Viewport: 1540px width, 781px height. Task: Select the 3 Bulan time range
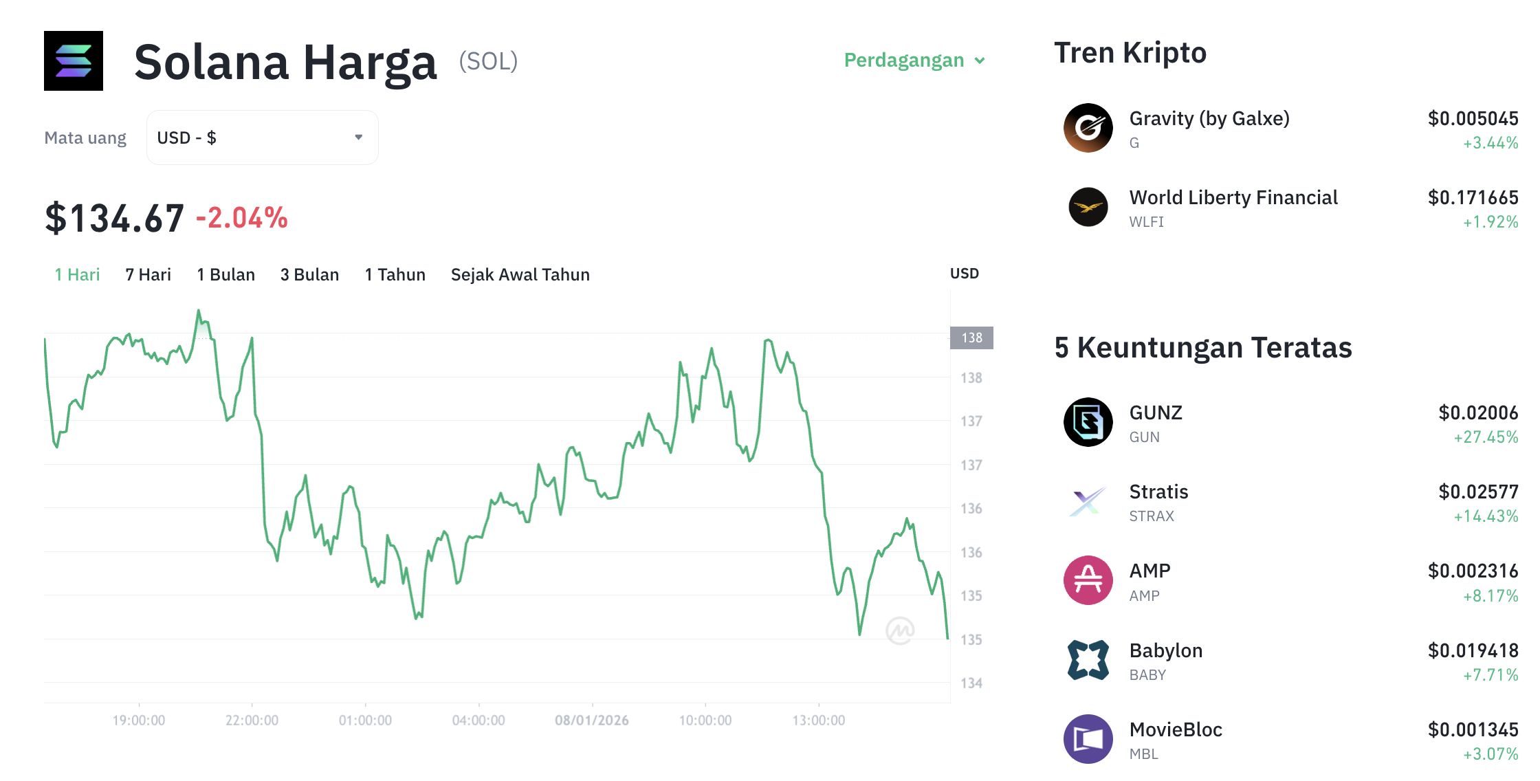coord(309,274)
